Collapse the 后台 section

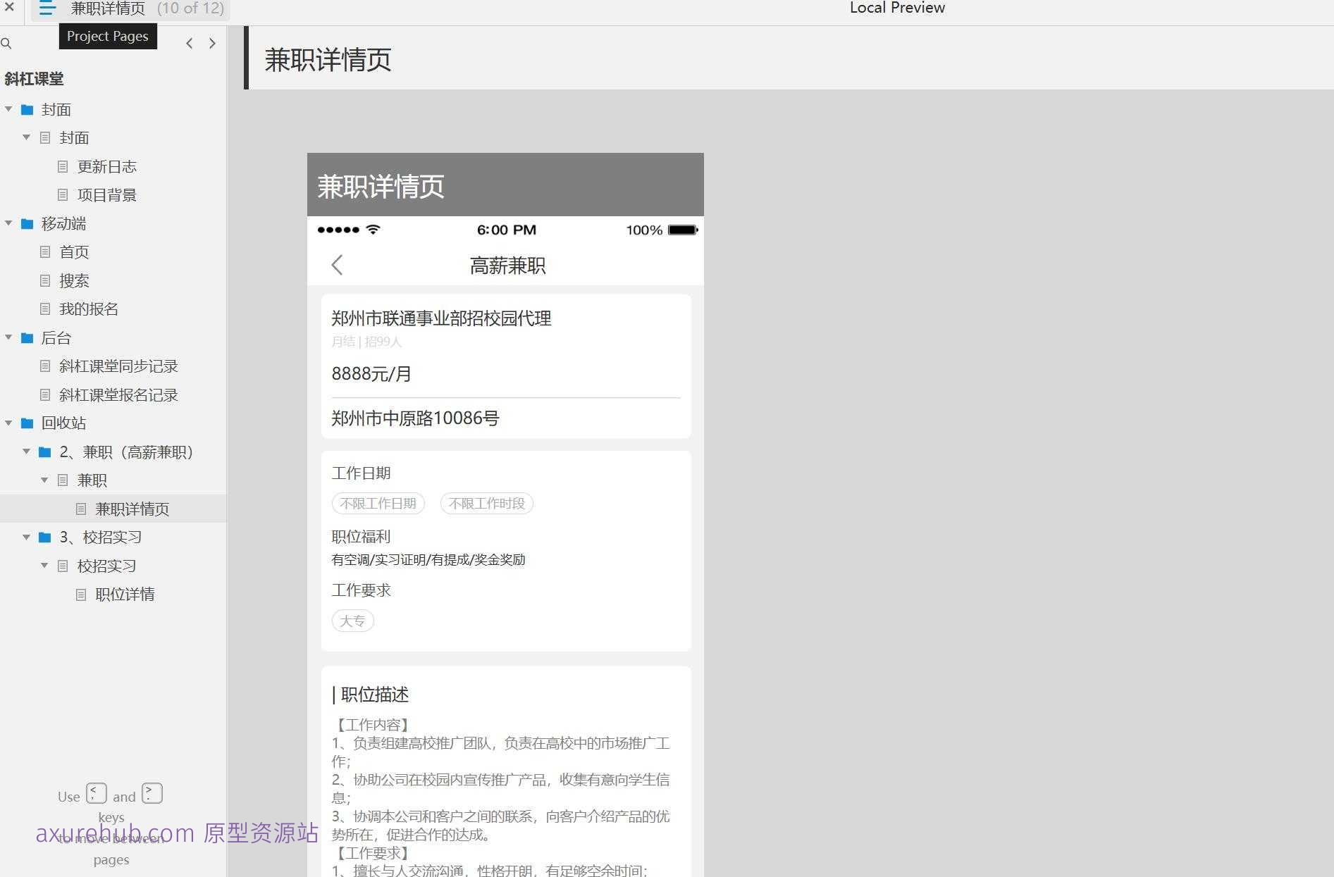pos(8,338)
